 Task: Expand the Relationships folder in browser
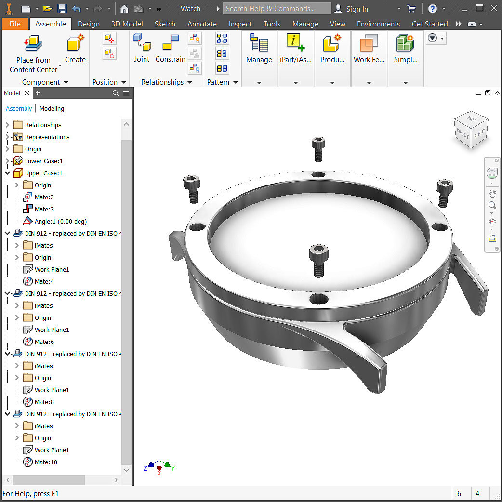(7, 125)
